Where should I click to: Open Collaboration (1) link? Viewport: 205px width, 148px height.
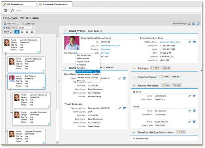coord(179,23)
